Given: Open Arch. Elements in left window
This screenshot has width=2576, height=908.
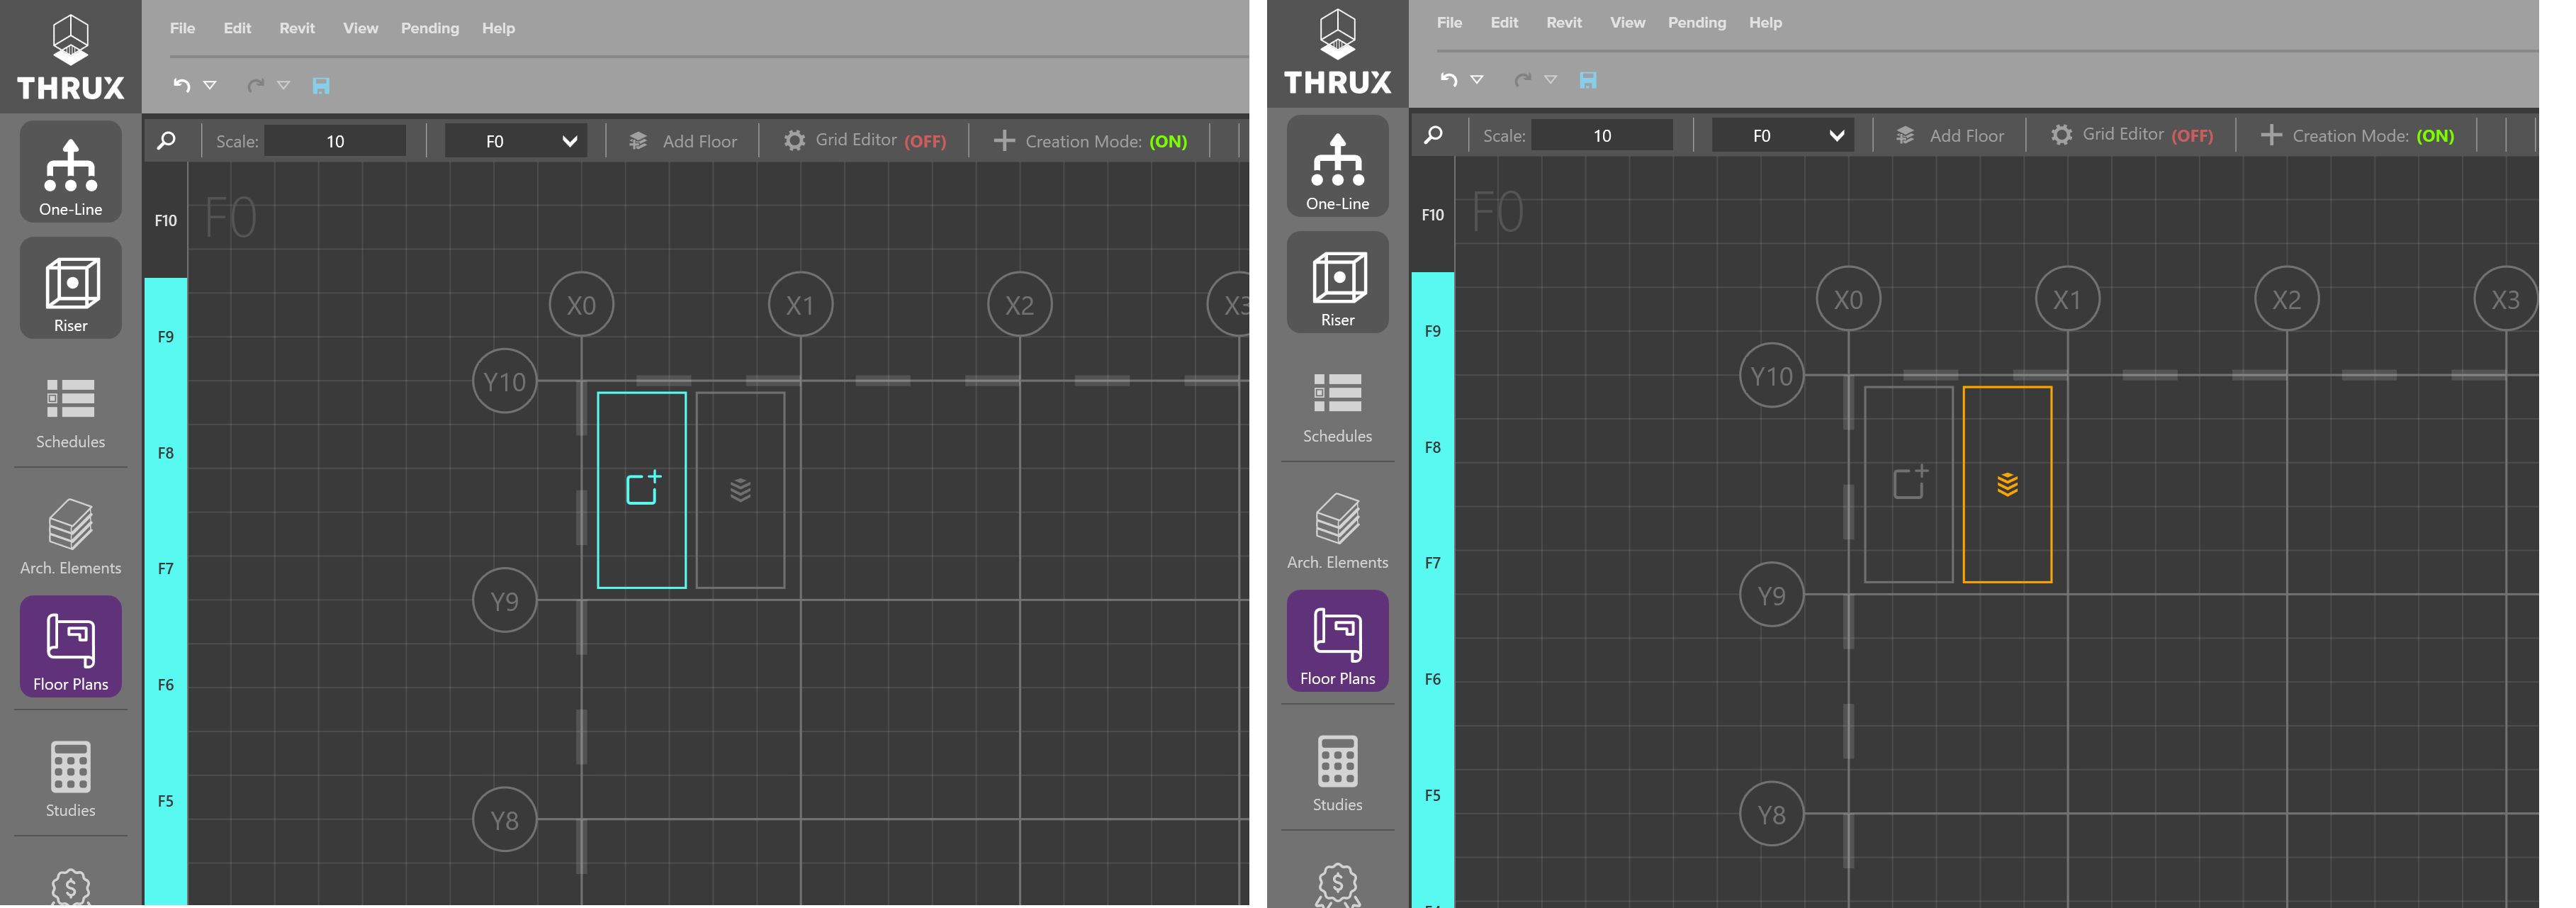Looking at the screenshot, I should pyautogui.click(x=70, y=537).
